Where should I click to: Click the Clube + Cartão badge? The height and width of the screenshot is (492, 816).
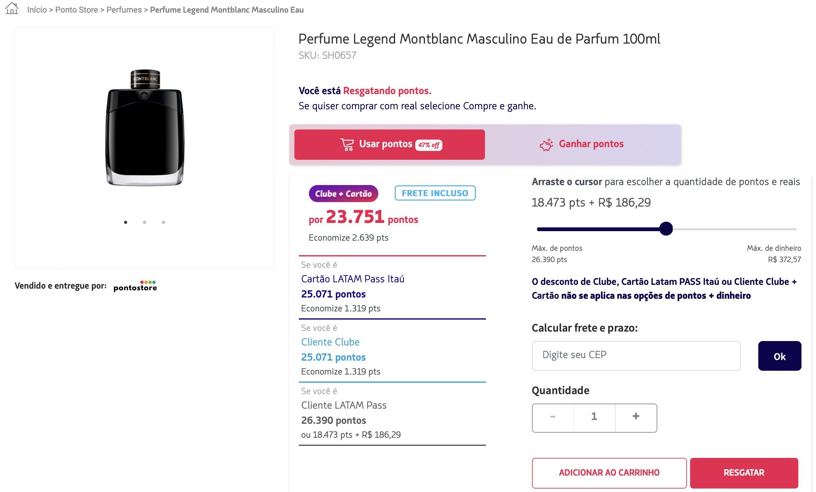[x=343, y=194]
